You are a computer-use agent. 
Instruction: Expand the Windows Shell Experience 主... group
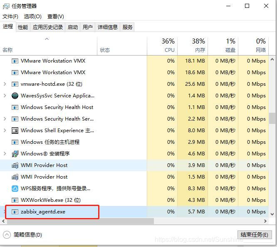point(5,131)
